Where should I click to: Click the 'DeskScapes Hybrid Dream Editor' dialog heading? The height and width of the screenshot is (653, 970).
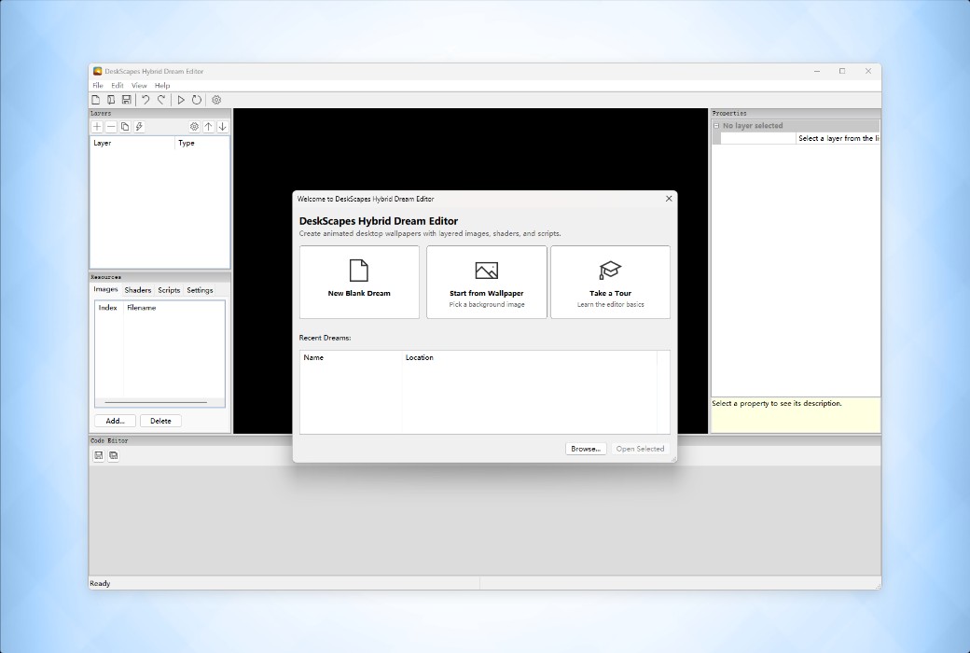coord(379,221)
